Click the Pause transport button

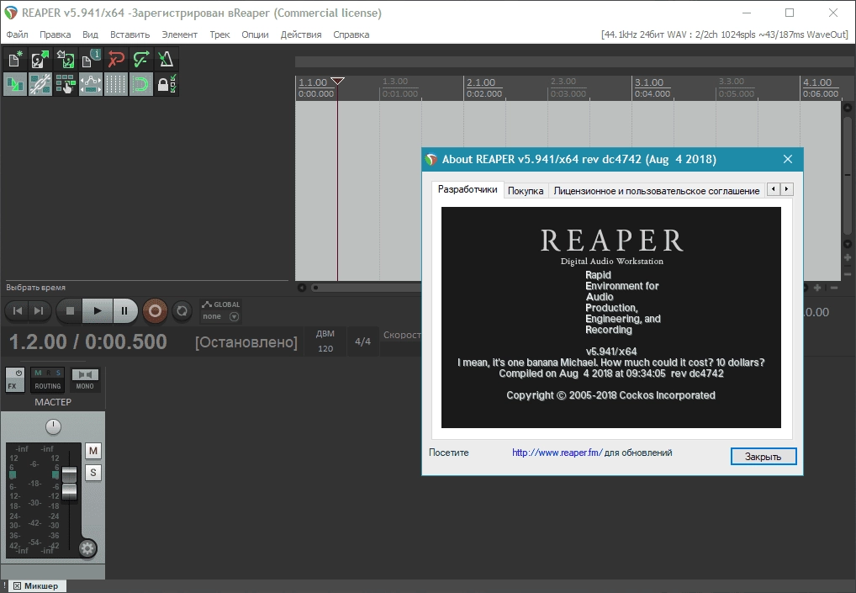125,310
